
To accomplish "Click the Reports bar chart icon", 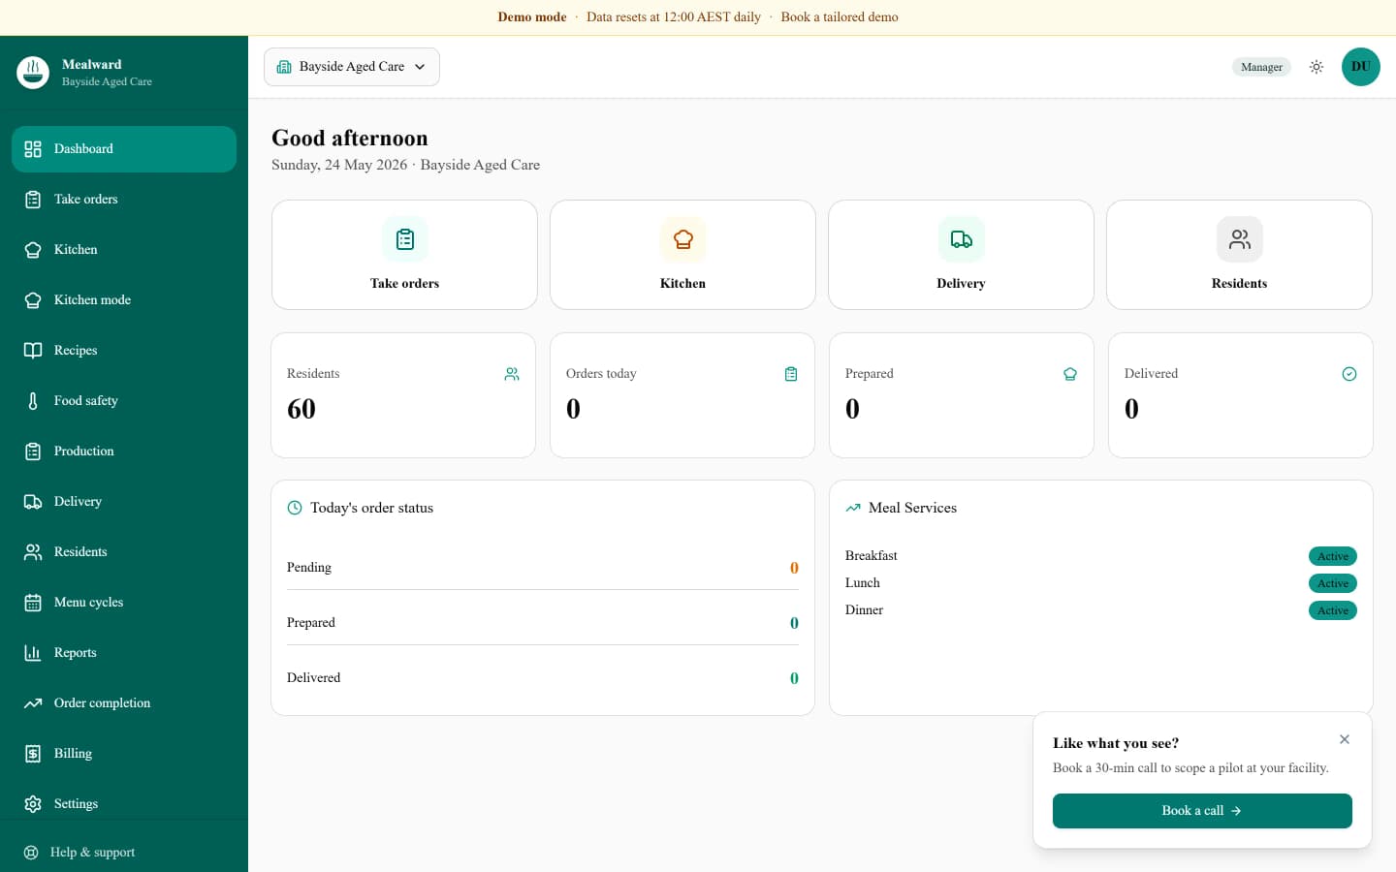I will coord(33,653).
